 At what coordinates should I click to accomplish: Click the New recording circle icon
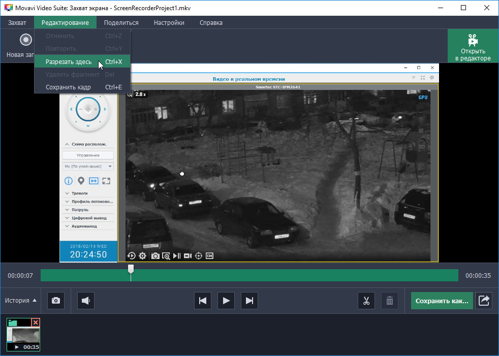point(26,40)
